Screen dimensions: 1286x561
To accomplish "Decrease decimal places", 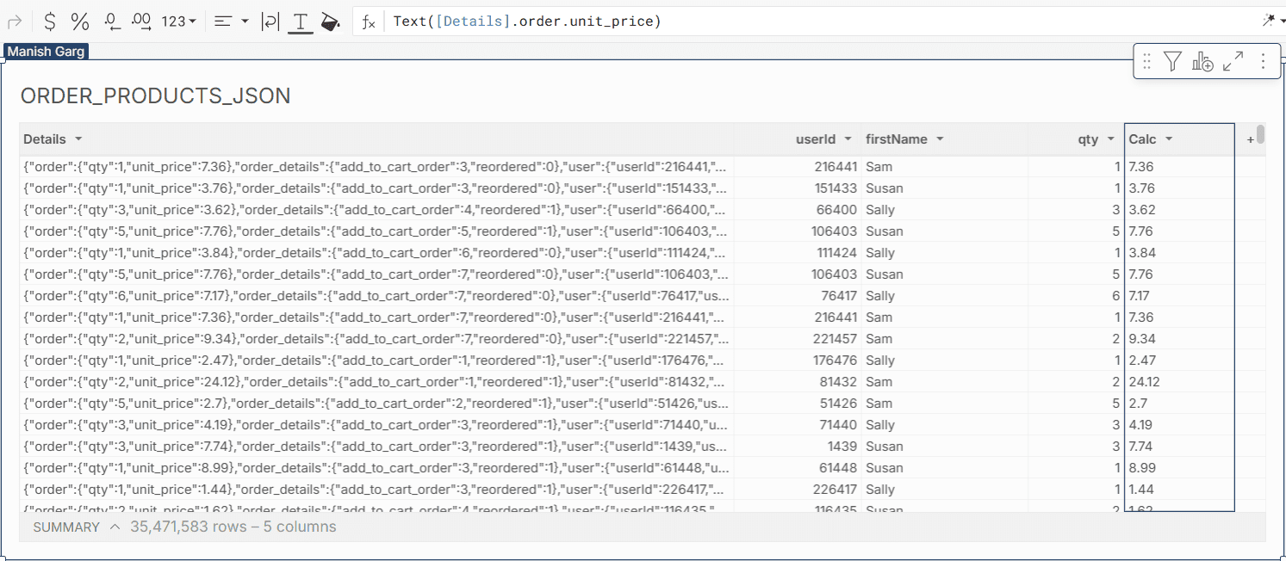I will point(112,22).
